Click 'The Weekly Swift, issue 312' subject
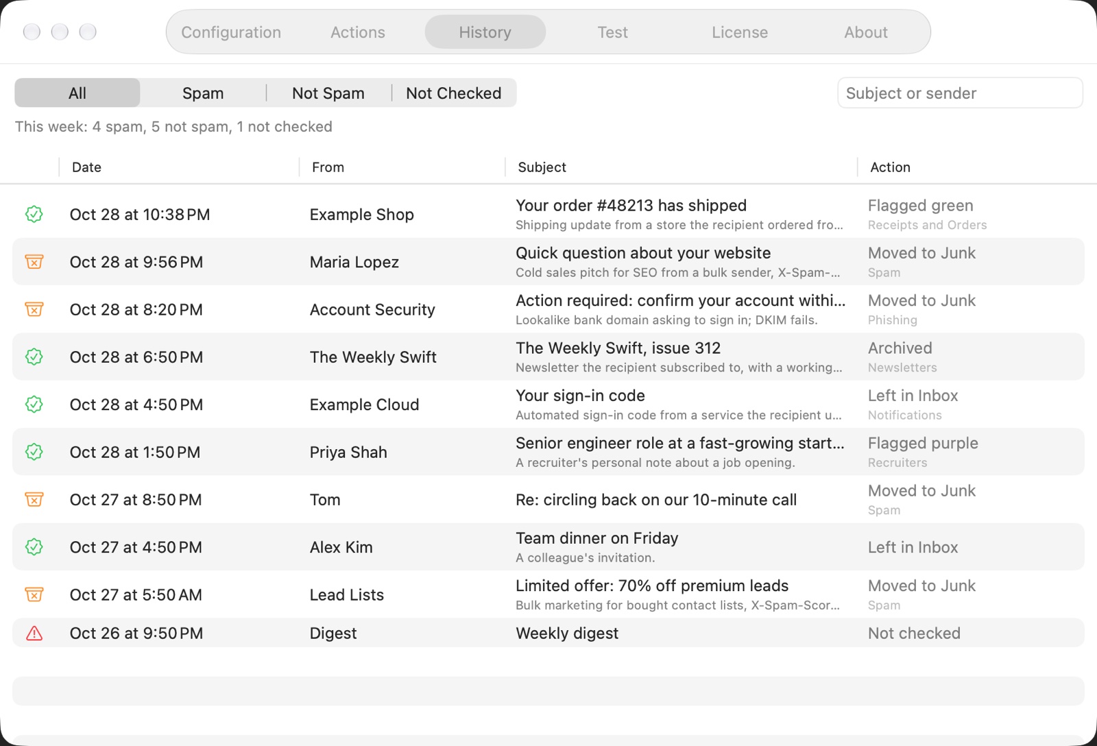The image size is (1097, 746). (x=618, y=348)
